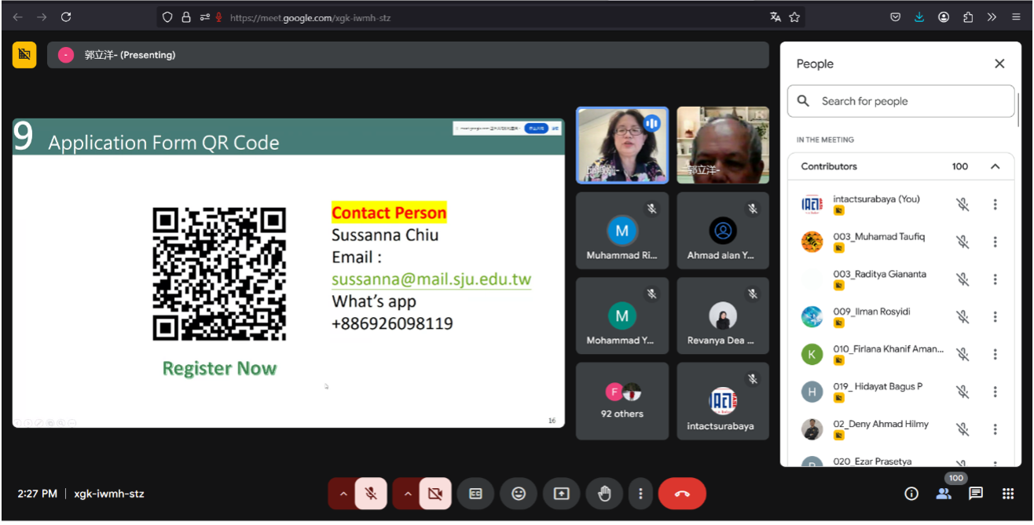Screen dimensions: 1034x525
Task: Click the present screen button
Action: pos(561,494)
